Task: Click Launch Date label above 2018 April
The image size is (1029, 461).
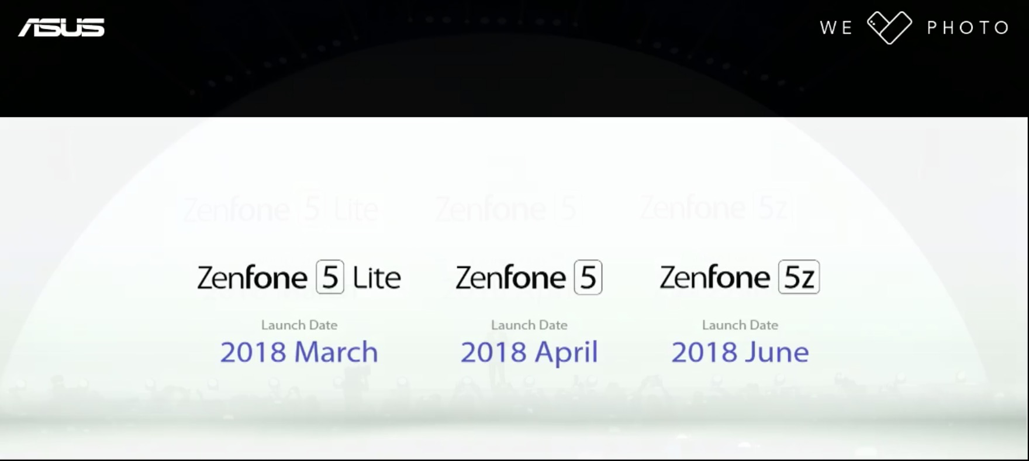Action: (529, 325)
